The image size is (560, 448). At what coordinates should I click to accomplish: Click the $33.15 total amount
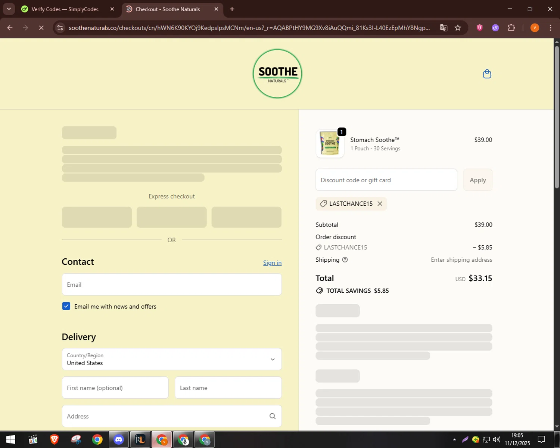pos(480,278)
